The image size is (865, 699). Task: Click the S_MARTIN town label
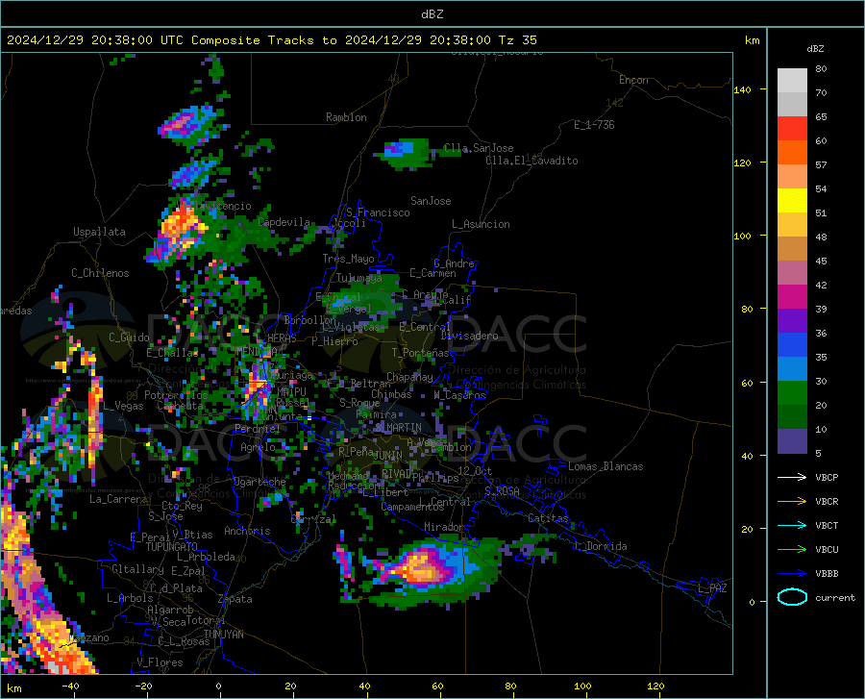pyautogui.click(x=398, y=428)
